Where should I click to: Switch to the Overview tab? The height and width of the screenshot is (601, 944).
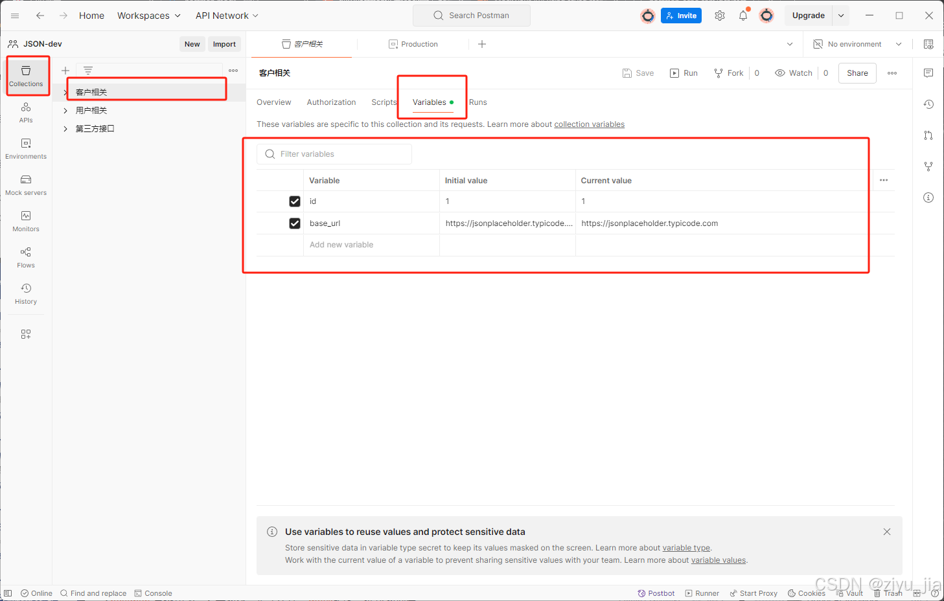pyautogui.click(x=274, y=102)
